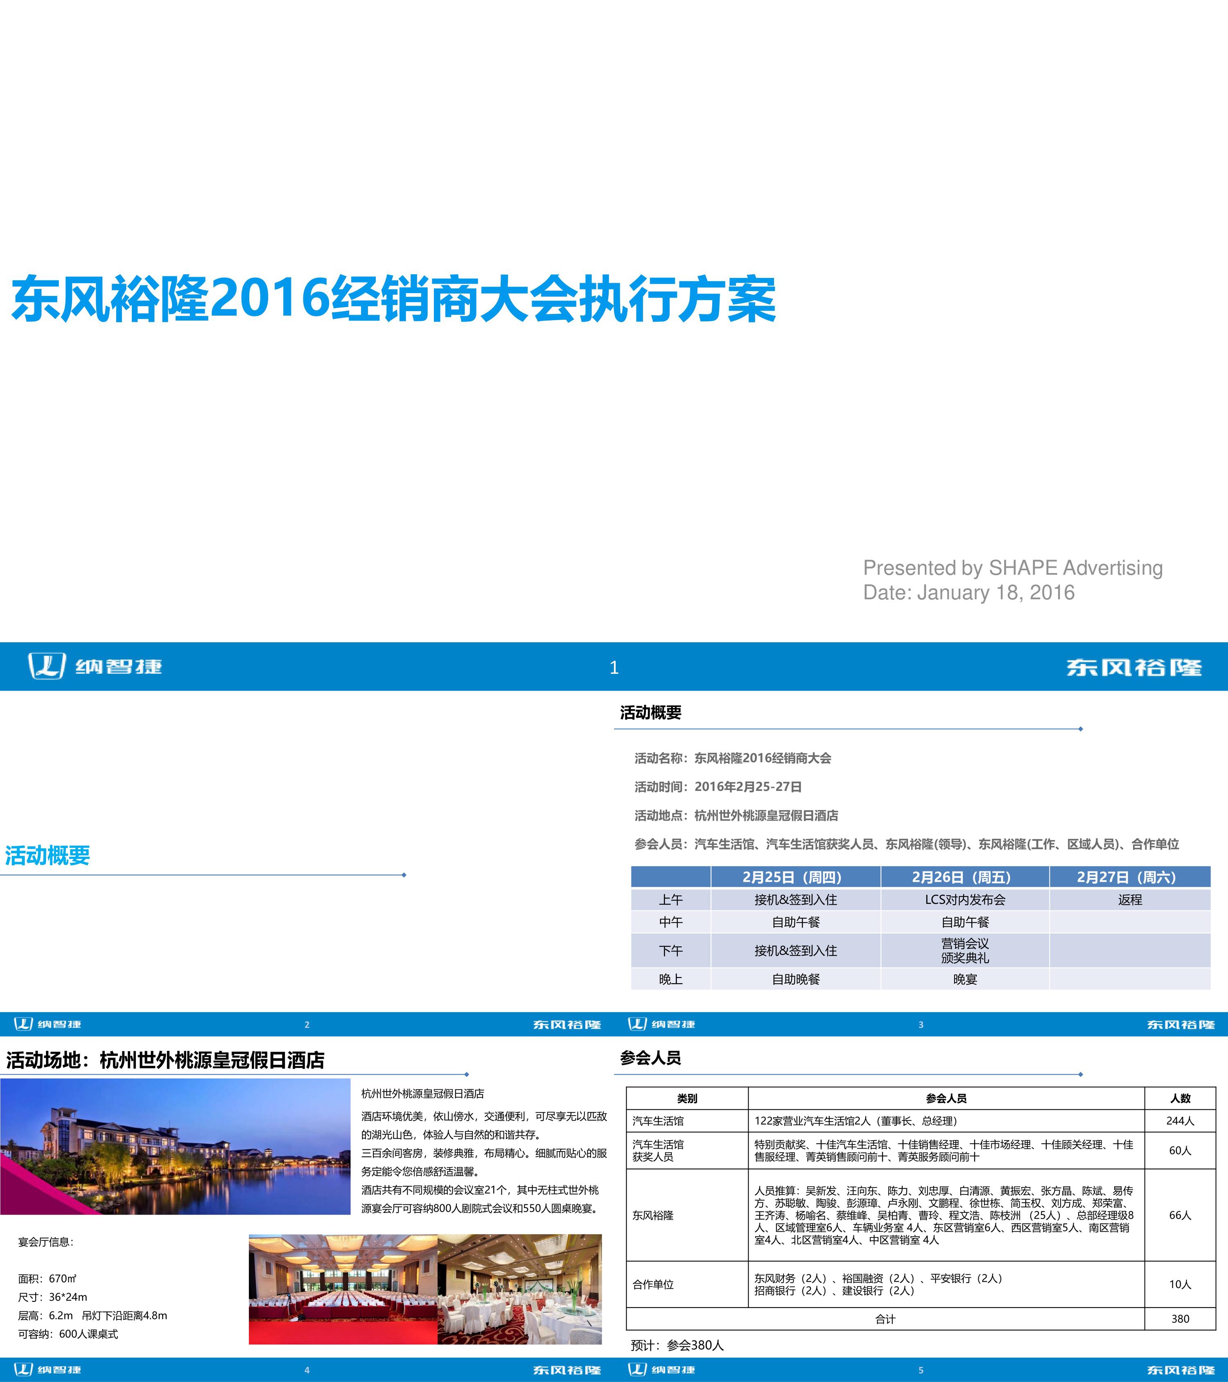1228x1382 pixels.
Task: Click the 上午 row label
Action: tap(671, 899)
